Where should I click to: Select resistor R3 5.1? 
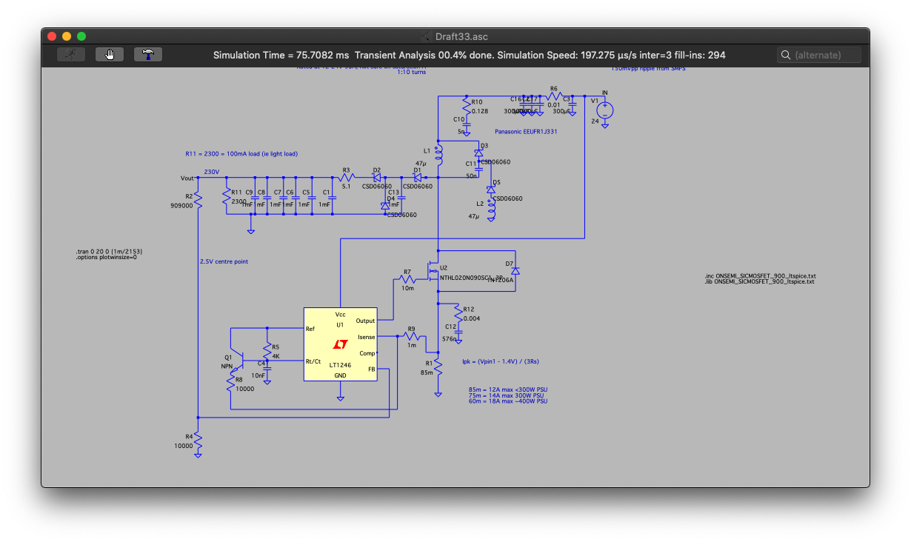[x=346, y=177]
